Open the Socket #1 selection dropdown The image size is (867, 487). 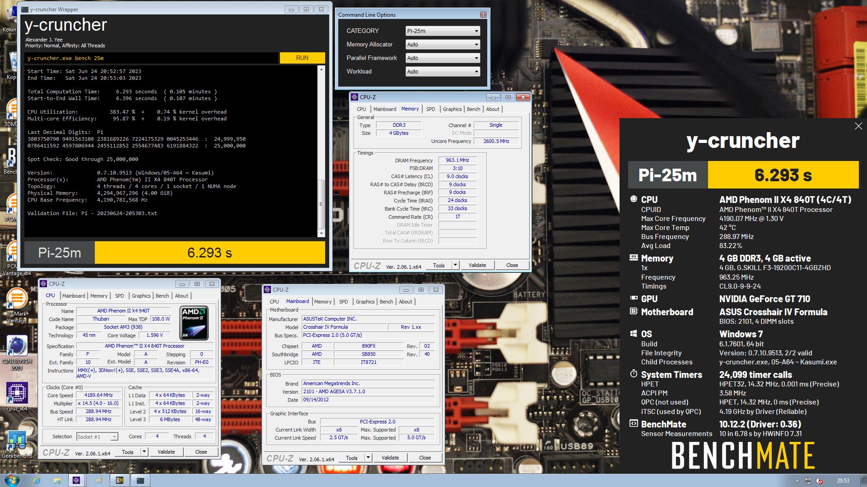pyautogui.click(x=97, y=436)
